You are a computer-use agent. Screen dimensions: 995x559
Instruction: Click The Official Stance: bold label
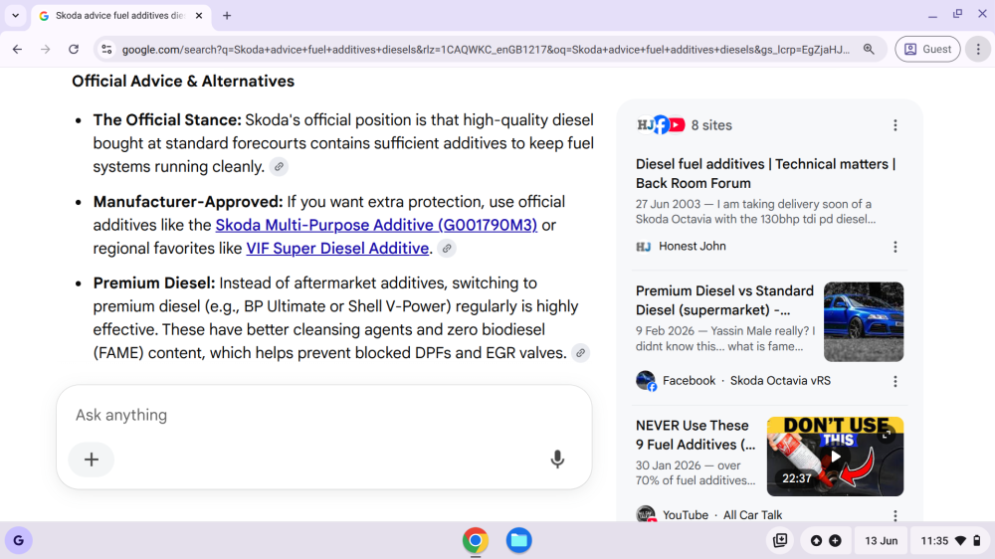[167, 120]
